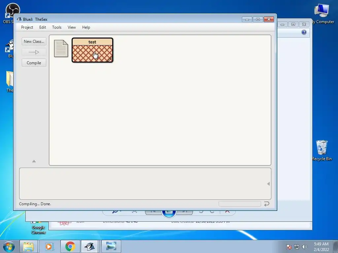Collapse the side panel with triangle arrow
Viewport: 338px width, 253px height.
(x=34, y=161)
